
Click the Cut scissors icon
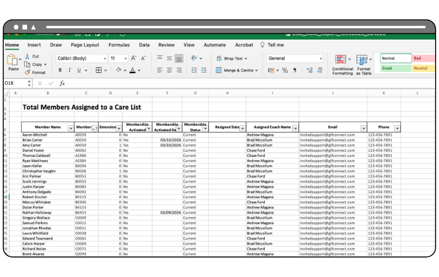pos(27,57)
